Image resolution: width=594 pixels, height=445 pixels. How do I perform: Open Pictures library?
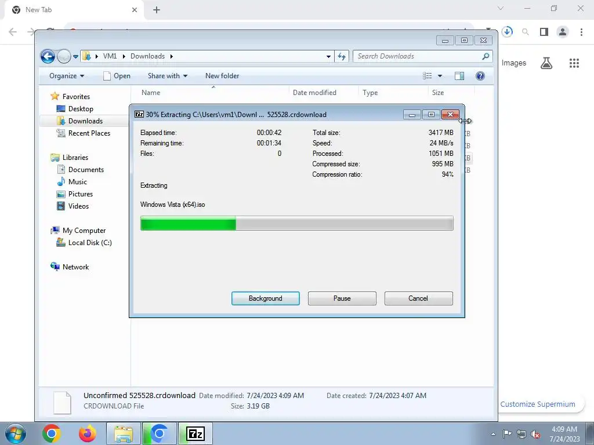pyautogui.click(x=80, y=194)
